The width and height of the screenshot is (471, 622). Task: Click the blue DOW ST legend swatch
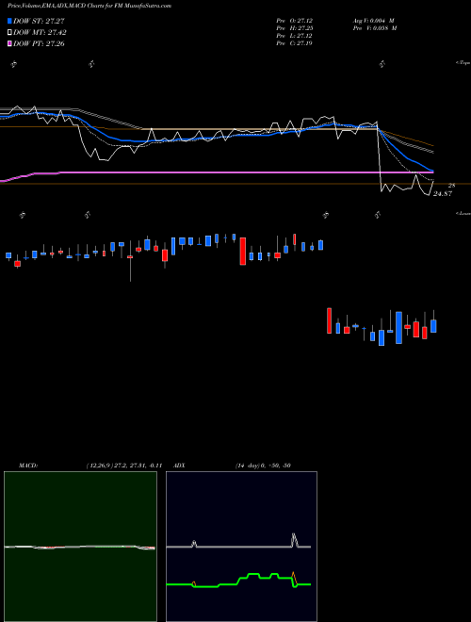click(x=9, y=21)
